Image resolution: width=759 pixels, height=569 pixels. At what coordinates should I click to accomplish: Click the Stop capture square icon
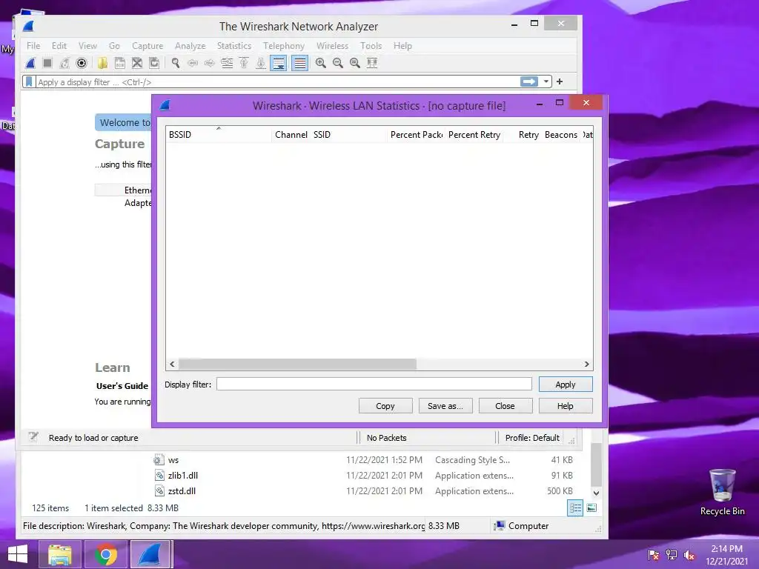click(47, 63)
